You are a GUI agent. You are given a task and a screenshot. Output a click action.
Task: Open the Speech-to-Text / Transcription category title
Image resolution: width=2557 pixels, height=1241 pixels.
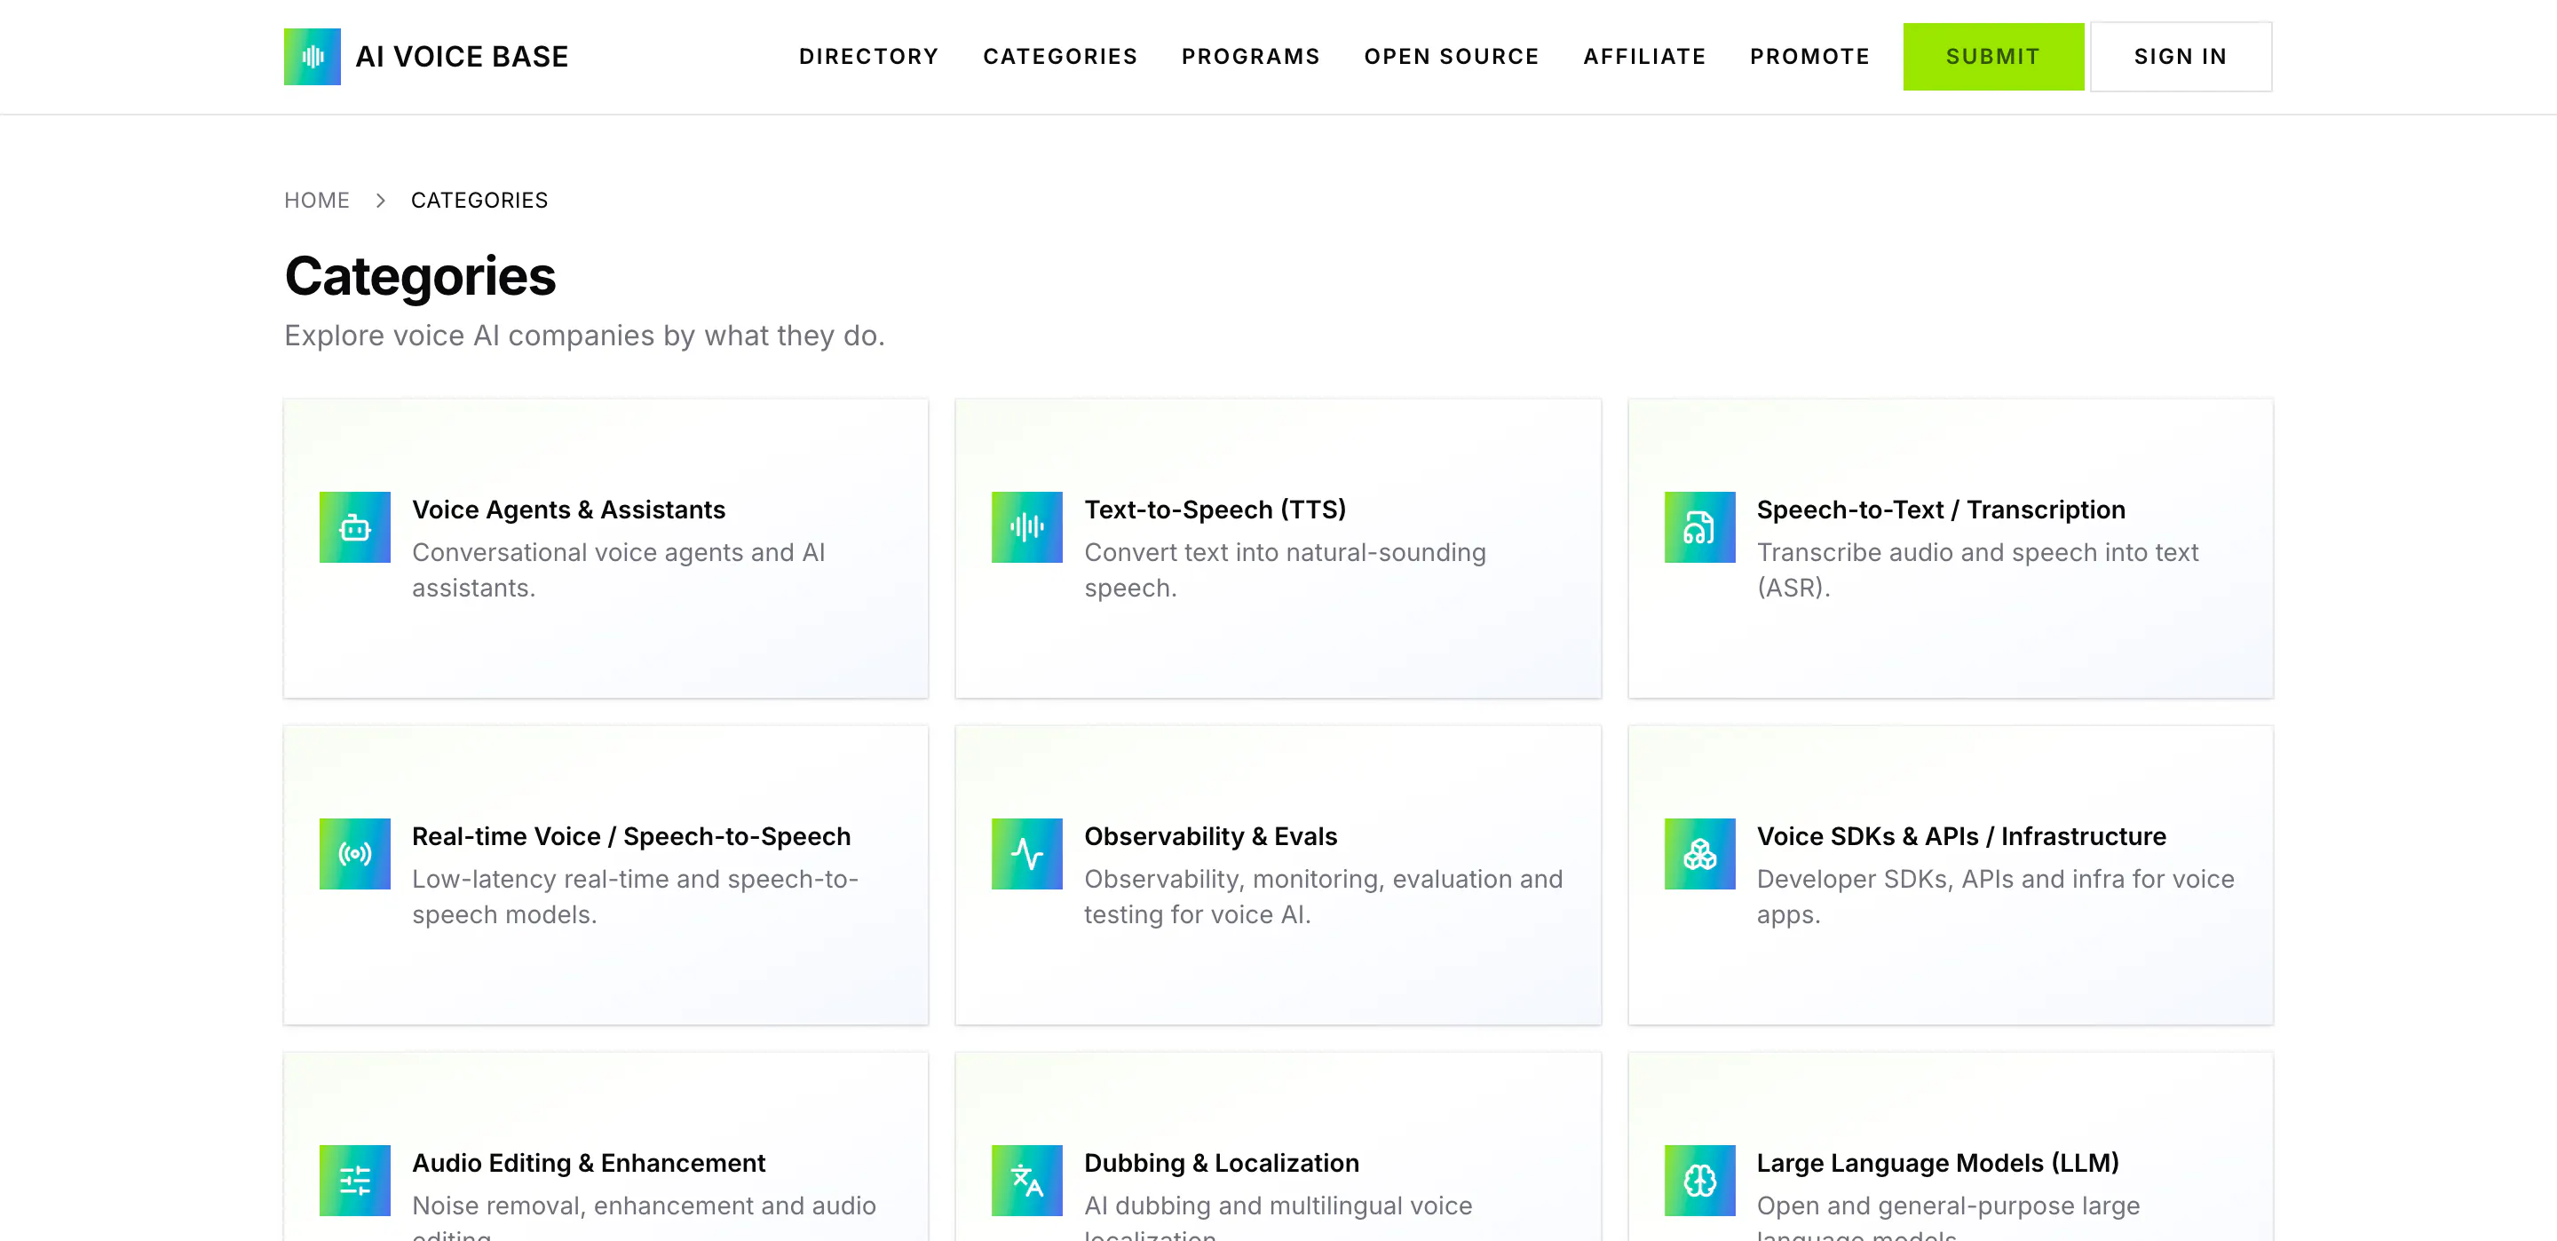pyautogui.click(x=1941, y=510)
